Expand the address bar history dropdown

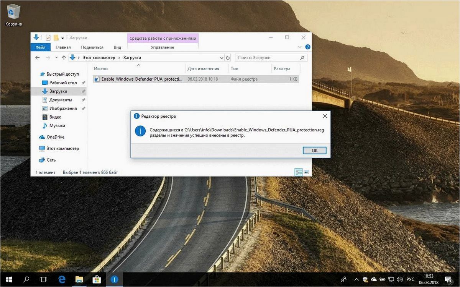(x=222, y=58)
